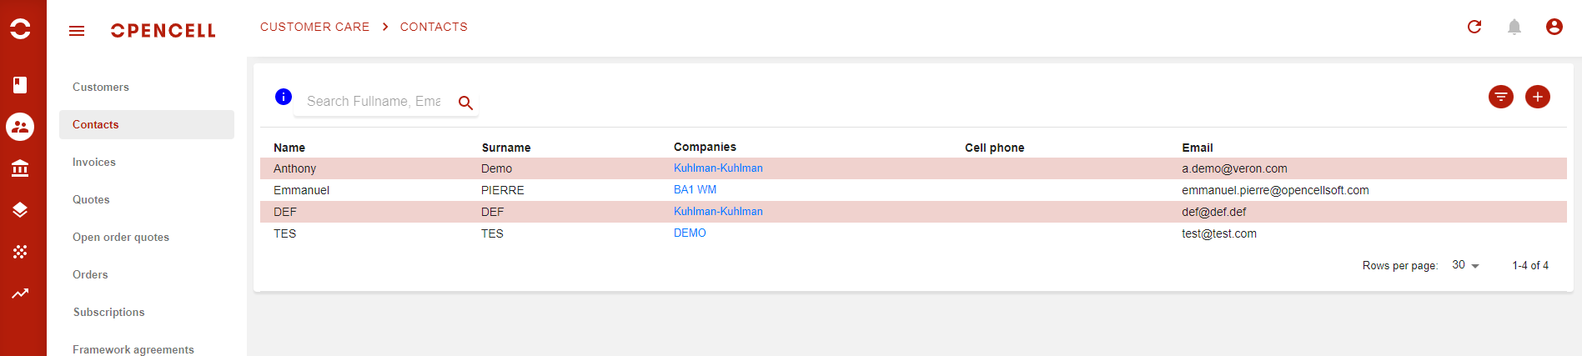Open the layers stack sidebar icon

pyautogui.click(x=20, y=210)
